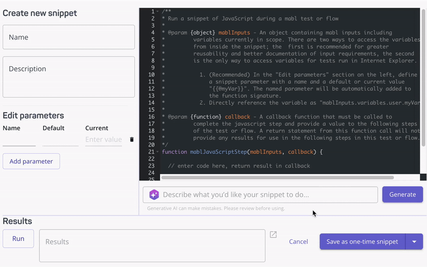Click the 'Results' section heading
This screenshot has height=267, width=427.
point(18,221)
